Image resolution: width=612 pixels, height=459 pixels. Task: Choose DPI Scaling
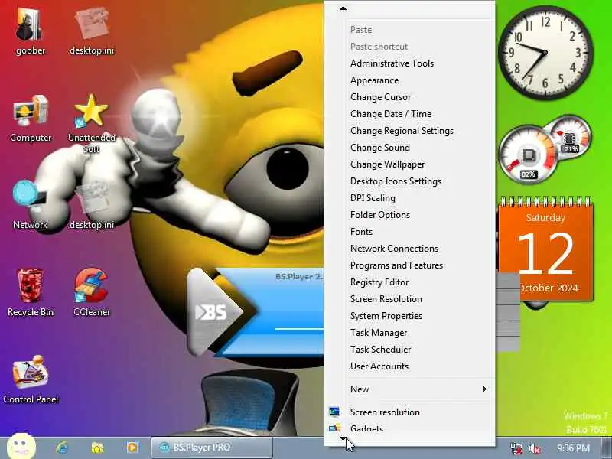373,198
